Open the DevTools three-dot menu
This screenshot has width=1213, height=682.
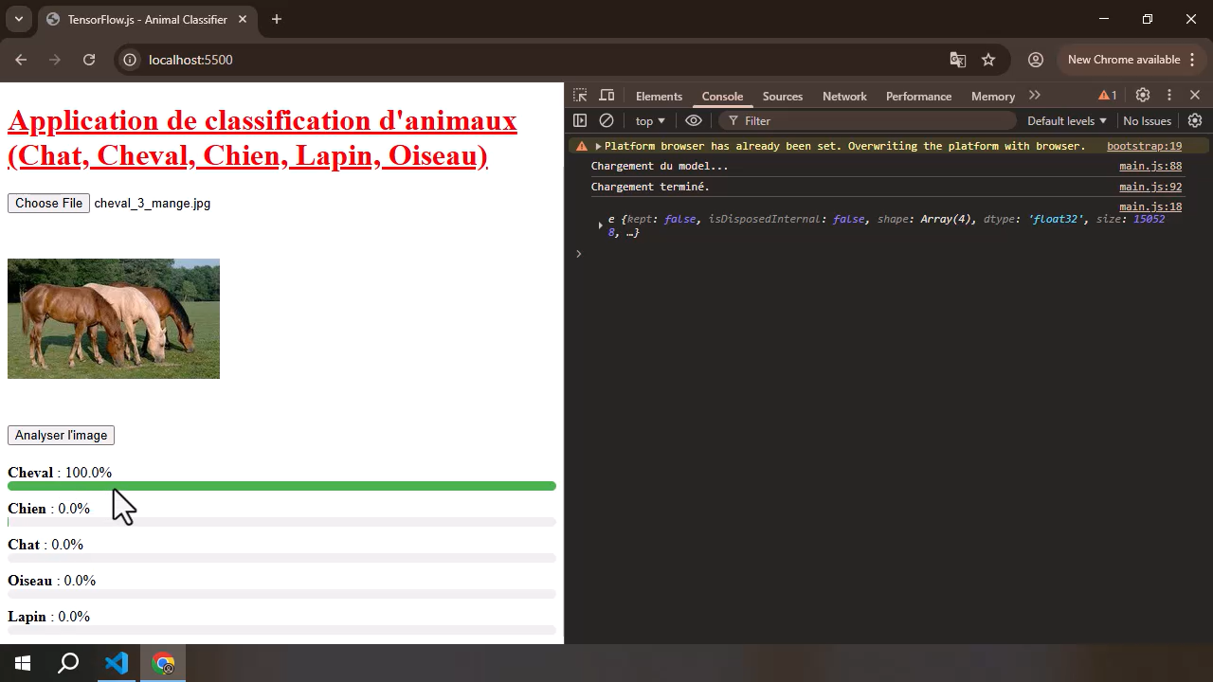1169,96
